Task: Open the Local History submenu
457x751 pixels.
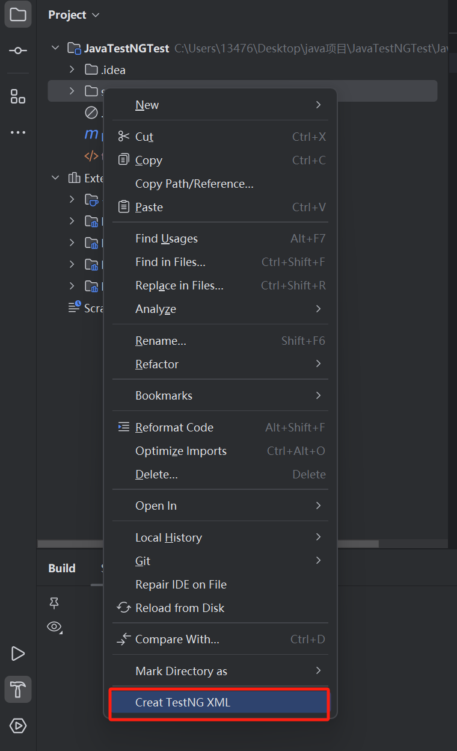Action: coord(220,537)
